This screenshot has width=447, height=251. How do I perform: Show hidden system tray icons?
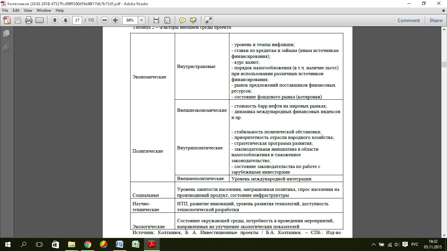click(374, 244)
